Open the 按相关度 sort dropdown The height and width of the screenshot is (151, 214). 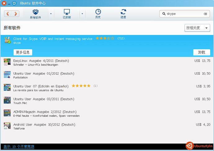click(x=197, y=28)
